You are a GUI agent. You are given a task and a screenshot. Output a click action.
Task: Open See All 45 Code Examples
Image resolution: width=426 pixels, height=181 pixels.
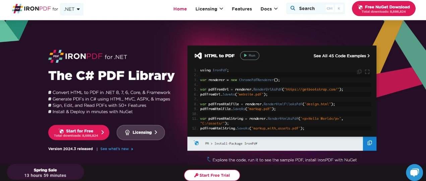[x=342, y=56]
